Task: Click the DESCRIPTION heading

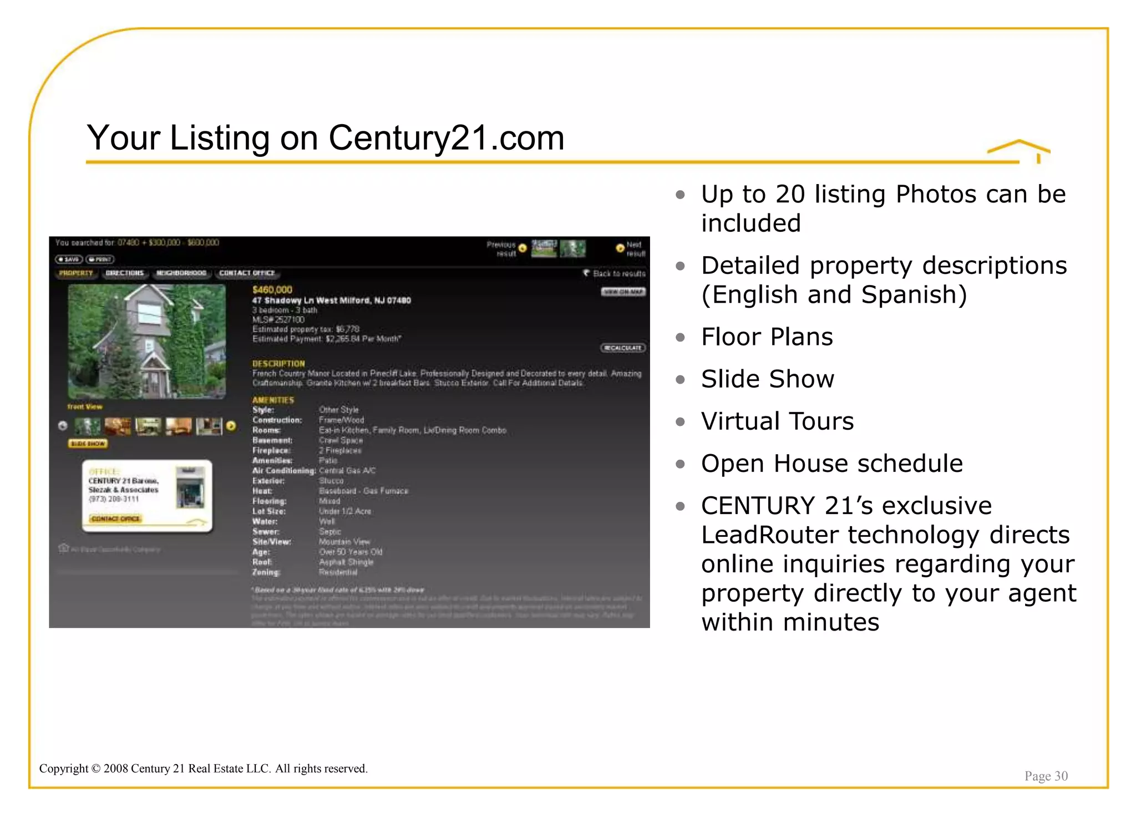Action: tap(278, 364)
